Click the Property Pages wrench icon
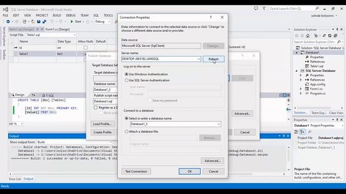The width and height of the screenshot is (346, 194). pyautogui.click(x=310, y=131)
